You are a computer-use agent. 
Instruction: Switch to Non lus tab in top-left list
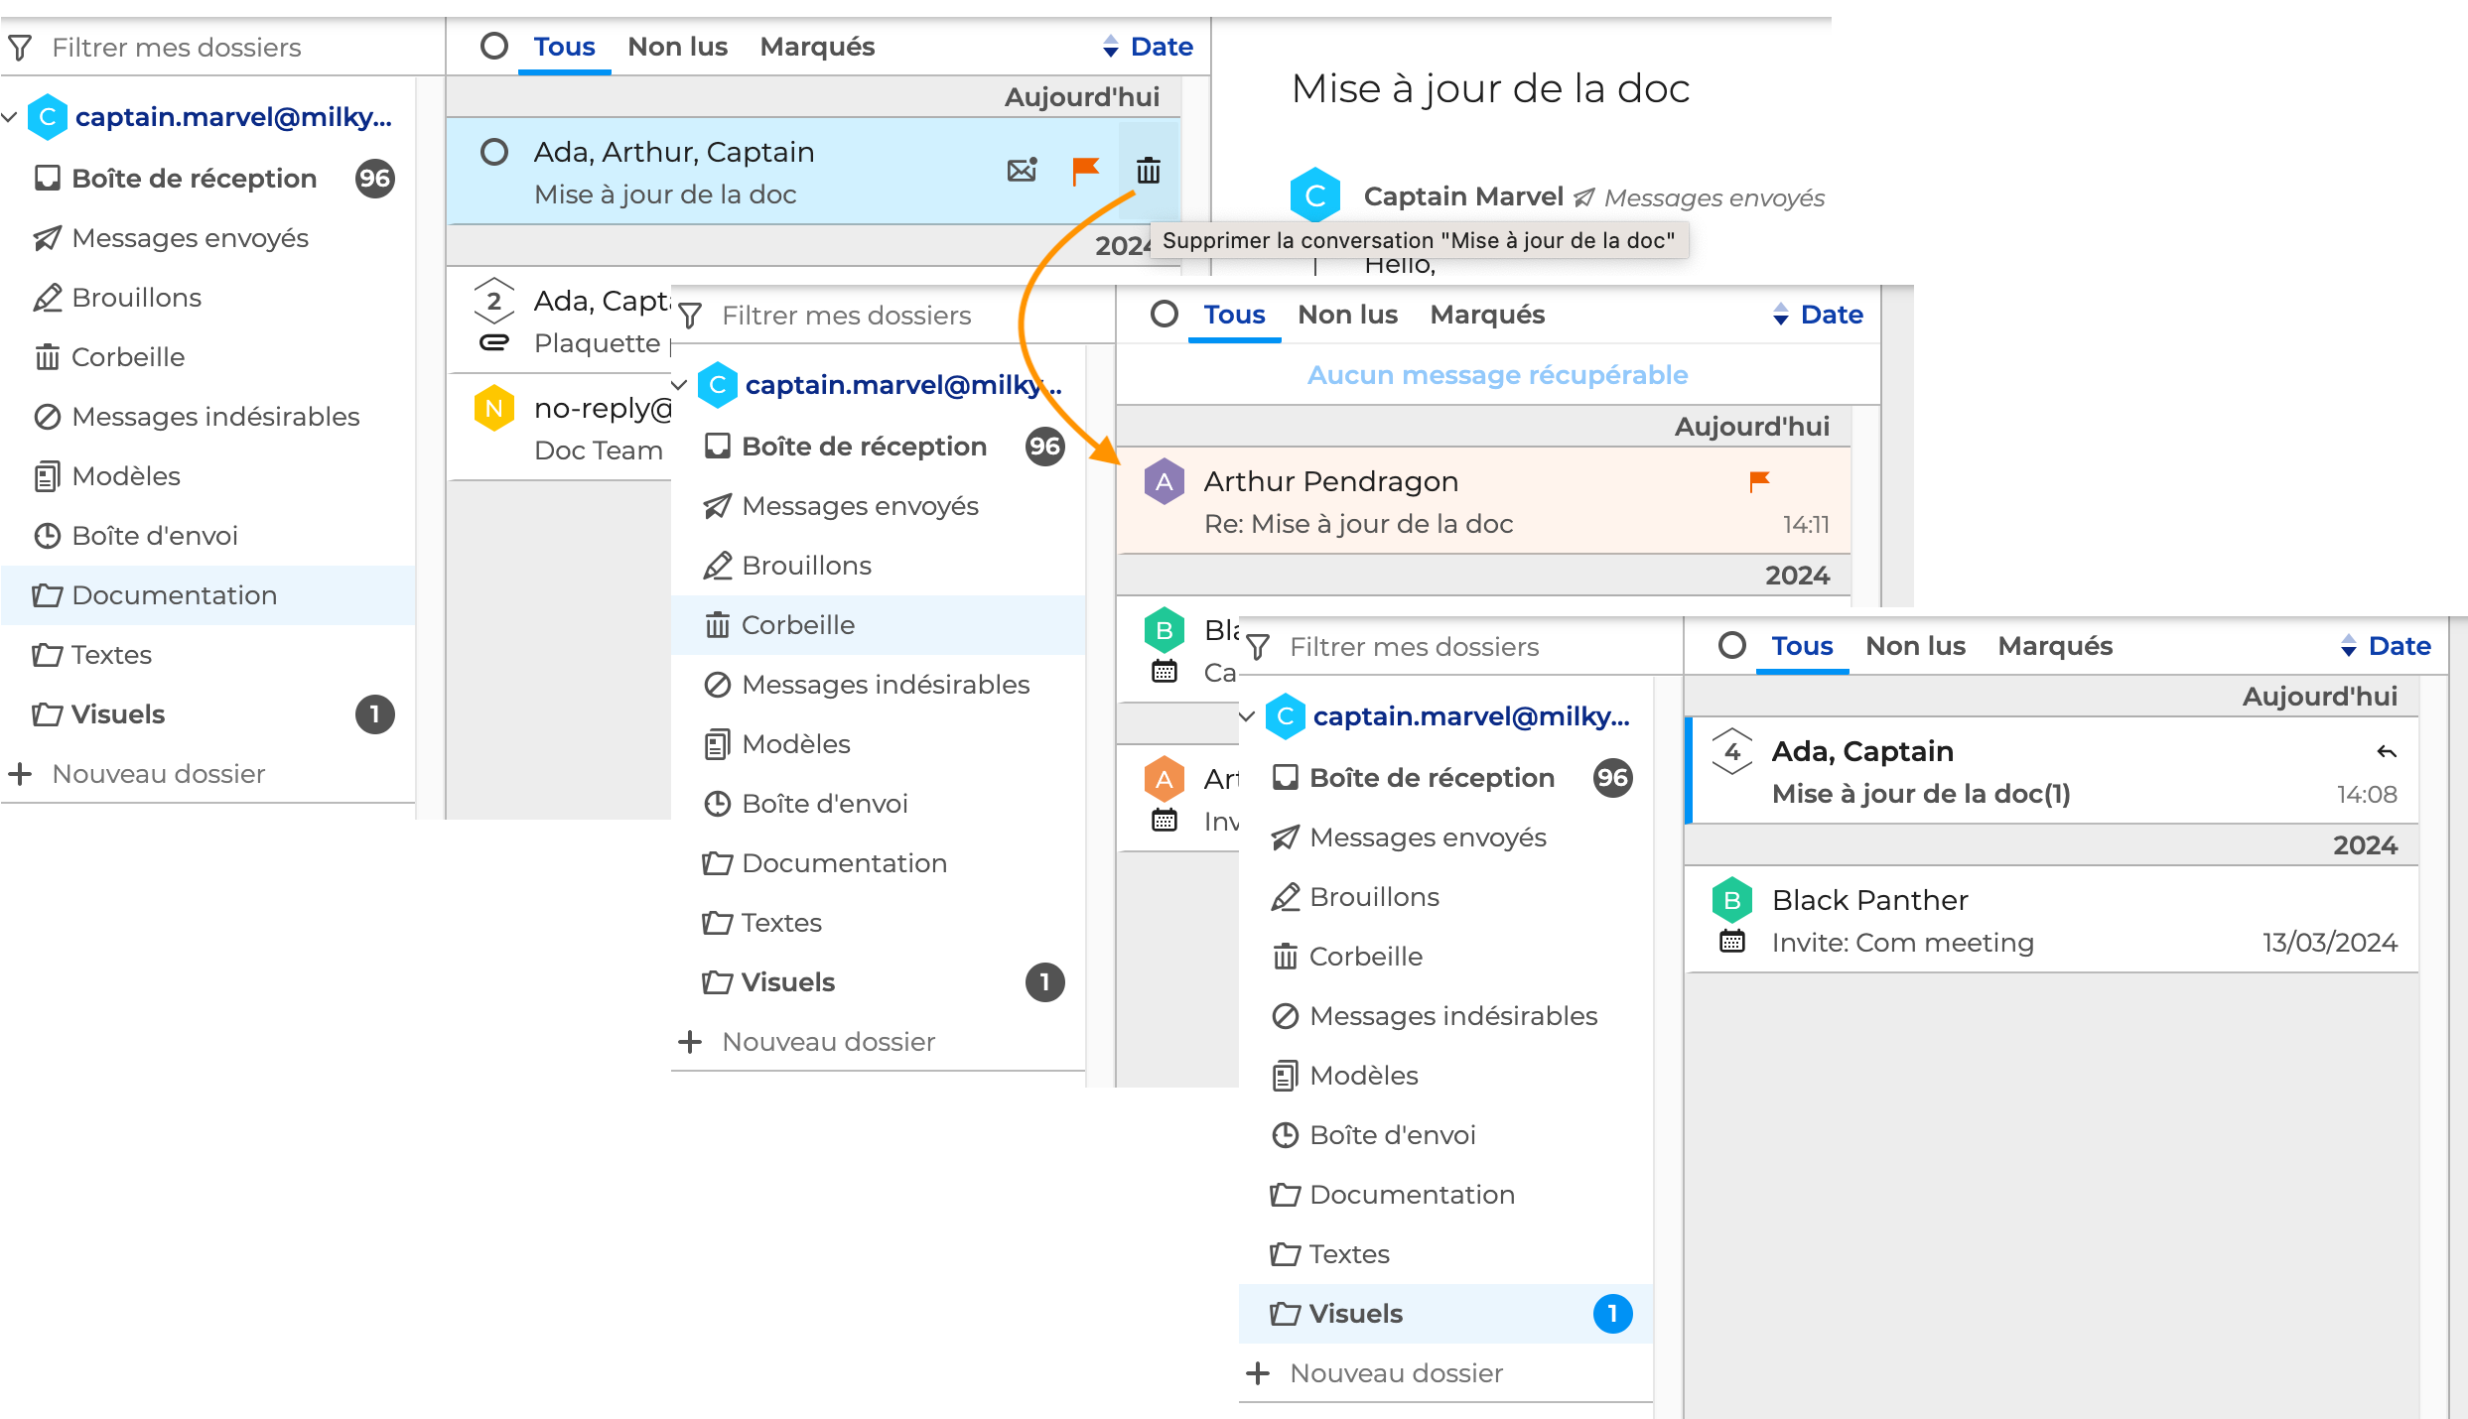(x=677, y=47)
